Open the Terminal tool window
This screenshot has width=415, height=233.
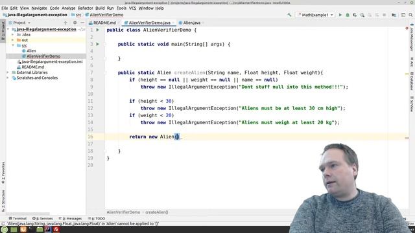(18, 219)
